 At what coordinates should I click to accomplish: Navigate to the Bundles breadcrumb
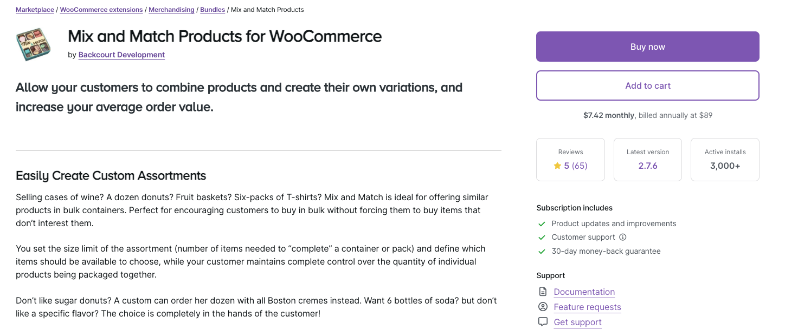(x=213, y=10)
